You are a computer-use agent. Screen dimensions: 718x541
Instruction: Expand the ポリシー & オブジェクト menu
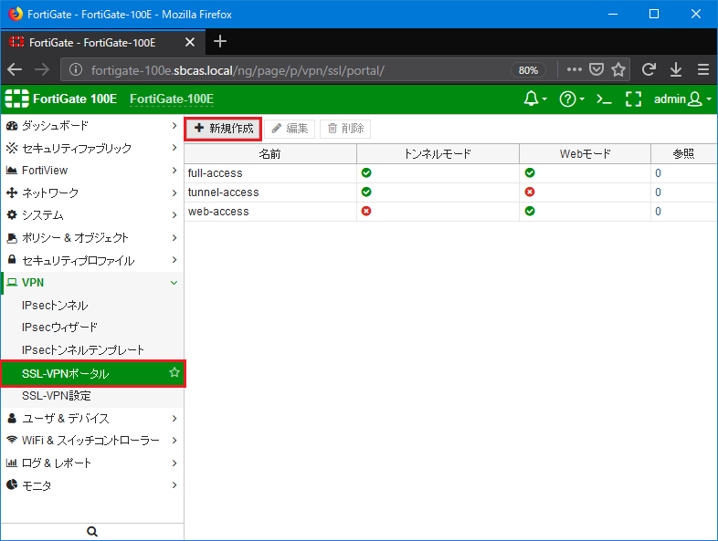[91, 237]
